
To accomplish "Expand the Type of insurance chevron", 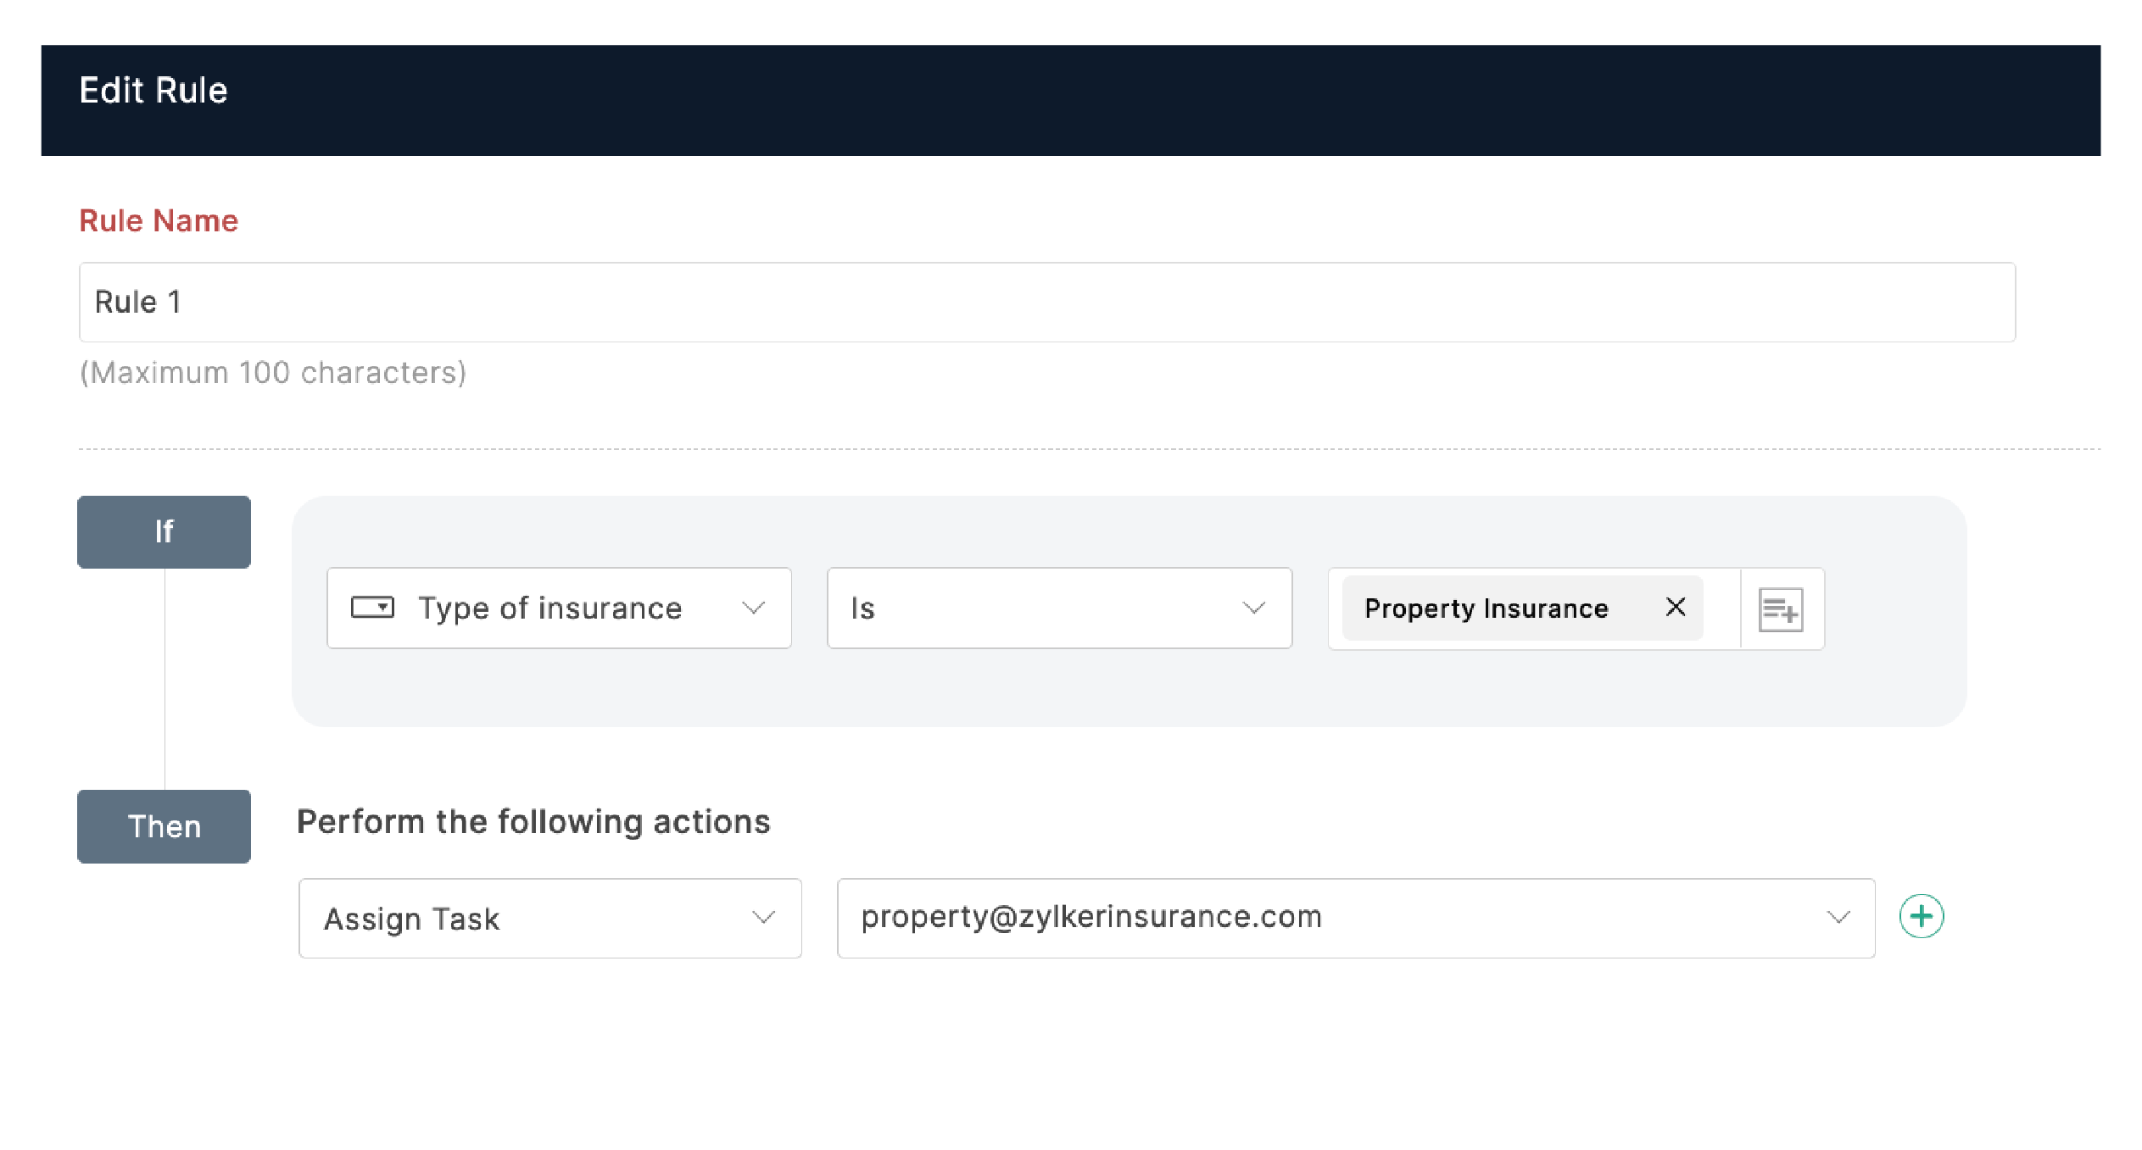I will pyautogui.click(x=753, y=608).
